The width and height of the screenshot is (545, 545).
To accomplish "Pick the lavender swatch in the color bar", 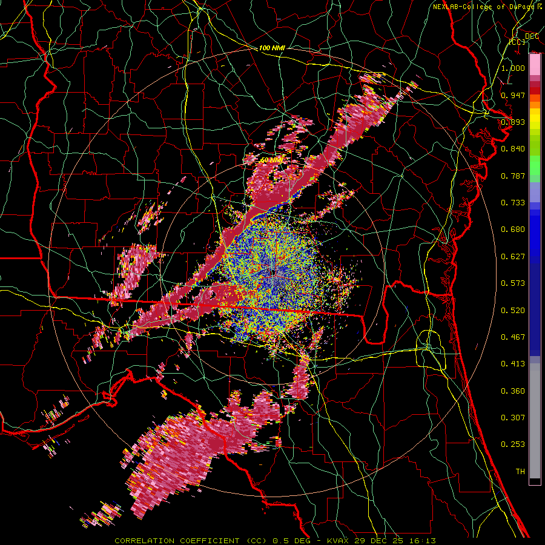I will click(x=535, y=192).
